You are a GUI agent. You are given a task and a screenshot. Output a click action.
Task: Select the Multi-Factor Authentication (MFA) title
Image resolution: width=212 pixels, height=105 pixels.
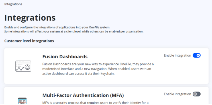83,95
